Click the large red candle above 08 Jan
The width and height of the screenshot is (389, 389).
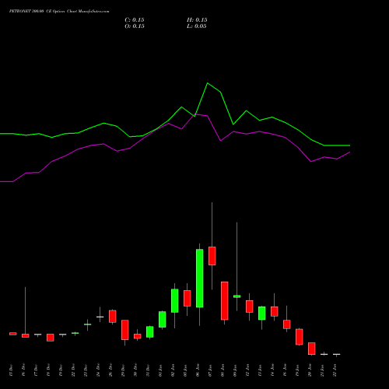pyautogui.click(x=225, y=301)
